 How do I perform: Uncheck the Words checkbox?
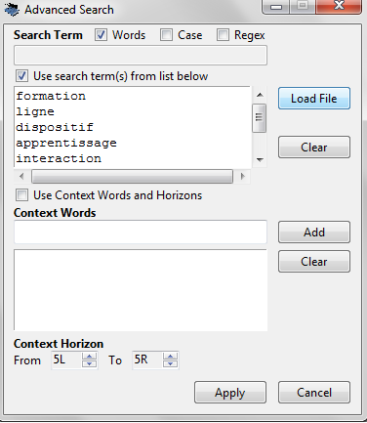101,35
